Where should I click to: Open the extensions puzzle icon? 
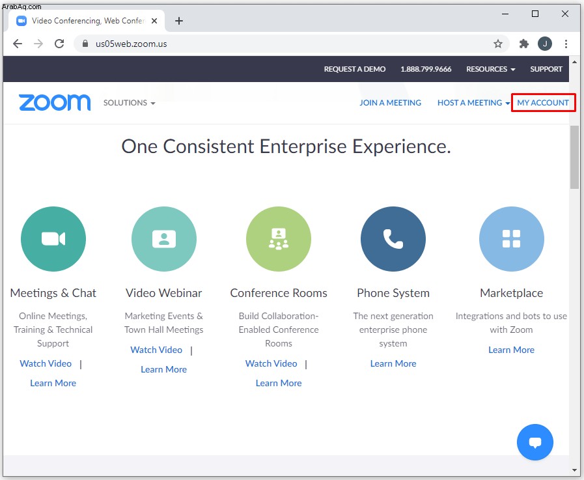tap(523, 44)
